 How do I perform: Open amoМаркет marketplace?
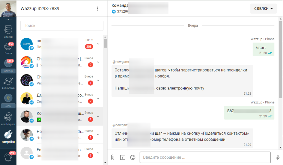click(8, 118)
